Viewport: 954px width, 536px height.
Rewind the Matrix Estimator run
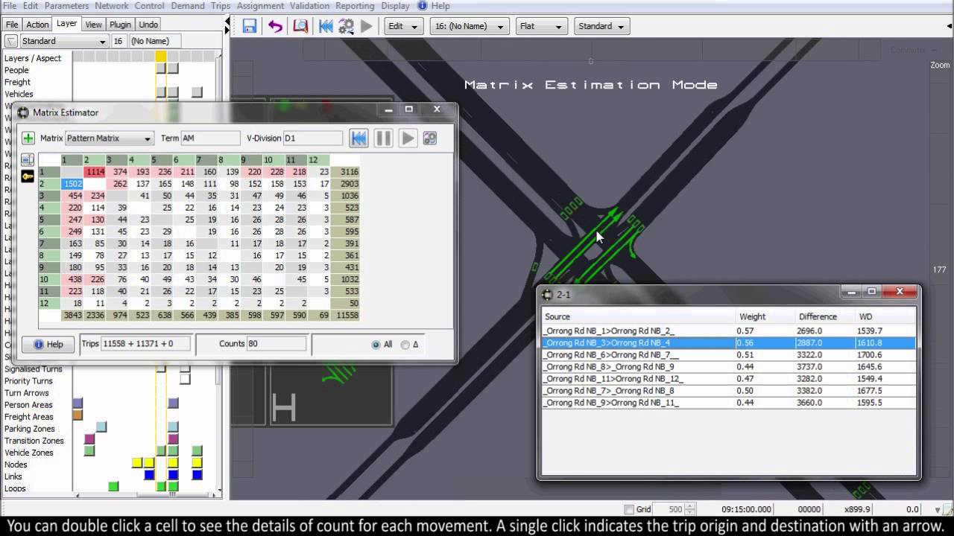pyautogui.click(x=359, y=138)
